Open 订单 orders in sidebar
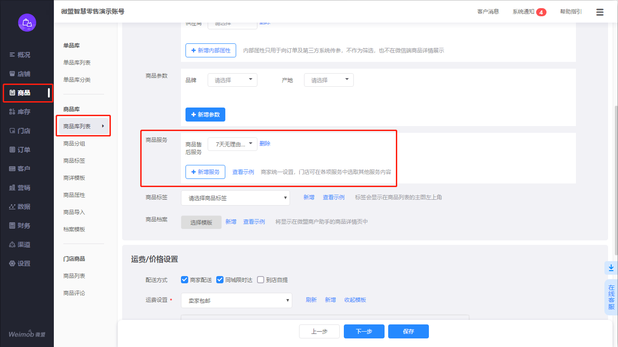Image resolution: width=618 pixels, height=347 pixels. (x=20, y=150)
